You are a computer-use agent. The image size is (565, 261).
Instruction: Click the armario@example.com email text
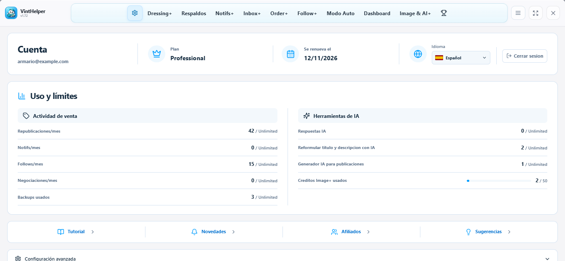coord(43,61)
